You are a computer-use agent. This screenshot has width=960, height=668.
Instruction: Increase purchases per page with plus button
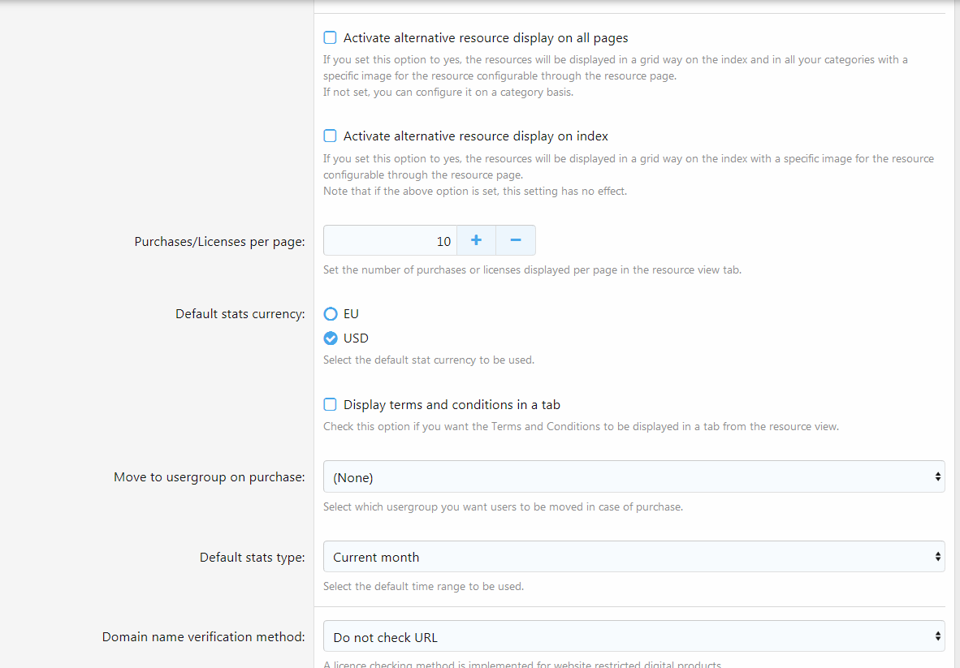point(476,240)
